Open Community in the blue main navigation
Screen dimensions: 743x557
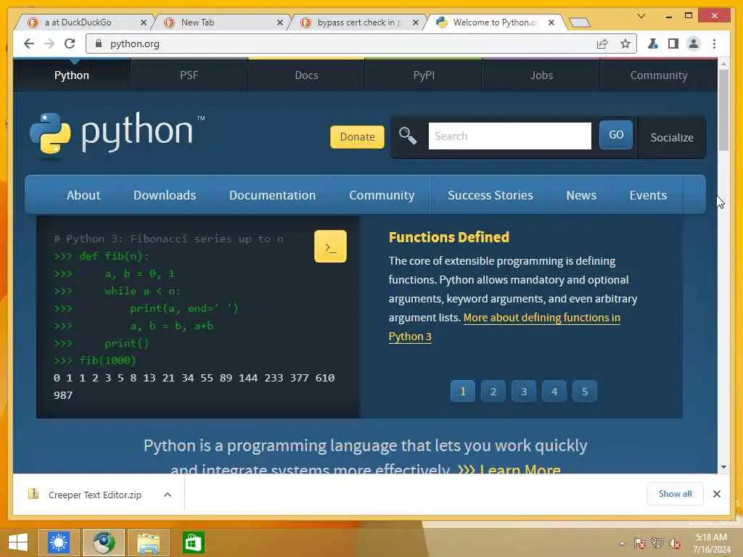click(382, 195)
